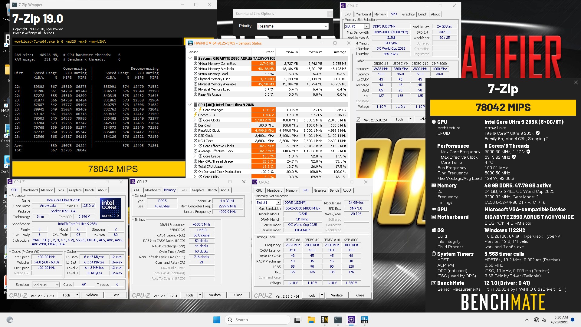
Task: Click the CPU section icon in BenchMate panel
Action: [434, 122]
